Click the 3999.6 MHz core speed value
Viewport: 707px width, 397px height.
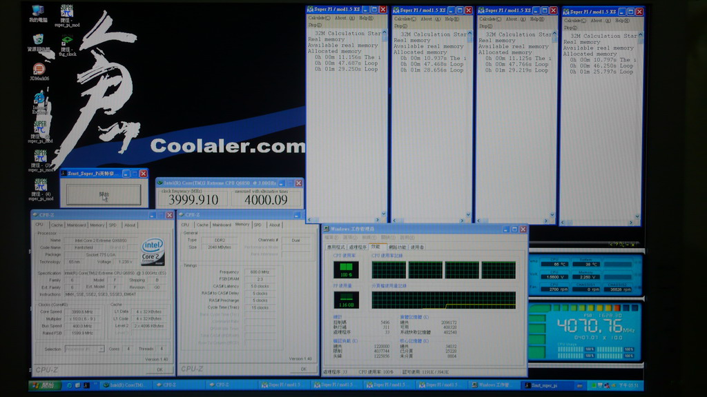click(x=82, y=312)
